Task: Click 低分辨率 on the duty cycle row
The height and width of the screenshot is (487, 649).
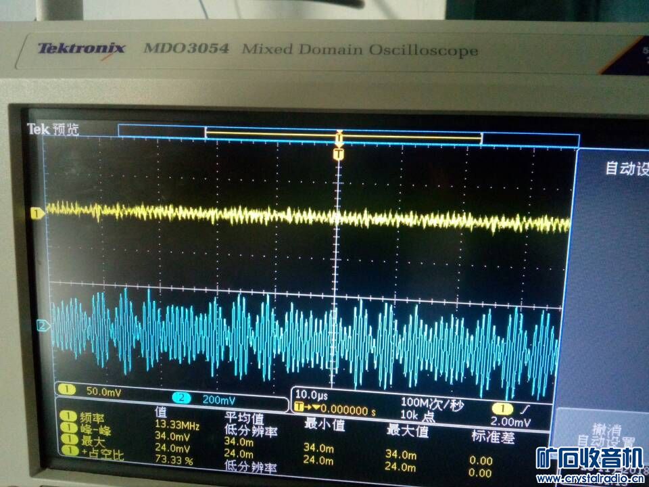Action: tap(251, 467)
